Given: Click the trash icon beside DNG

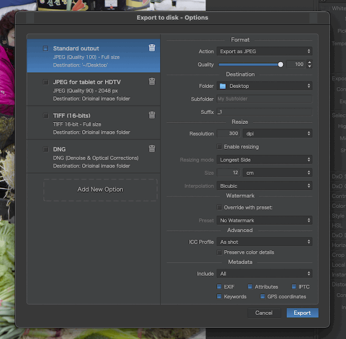Looking at the screenshot, I should (x=152, y=149).
